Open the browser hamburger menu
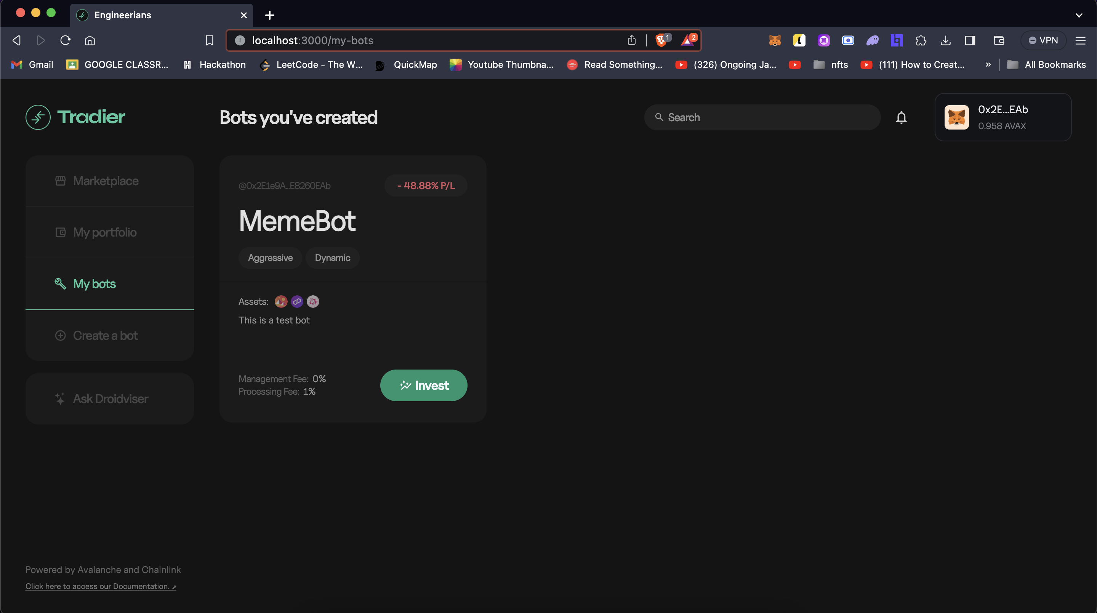 (1080, 40)
